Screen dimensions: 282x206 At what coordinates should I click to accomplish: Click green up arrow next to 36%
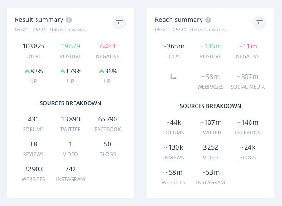pos(102,71)
